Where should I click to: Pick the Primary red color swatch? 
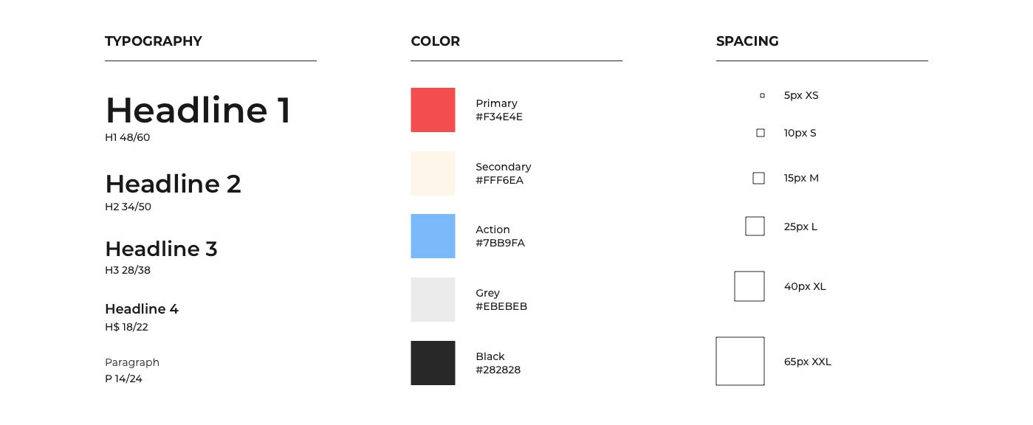coord(433,110)
